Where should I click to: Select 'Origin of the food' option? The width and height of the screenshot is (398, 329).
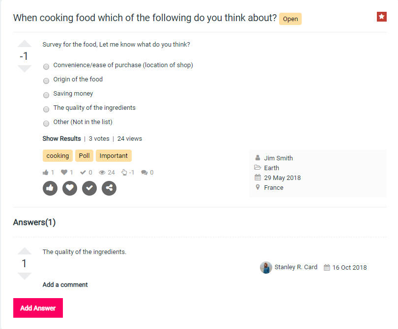pos(46,80)
